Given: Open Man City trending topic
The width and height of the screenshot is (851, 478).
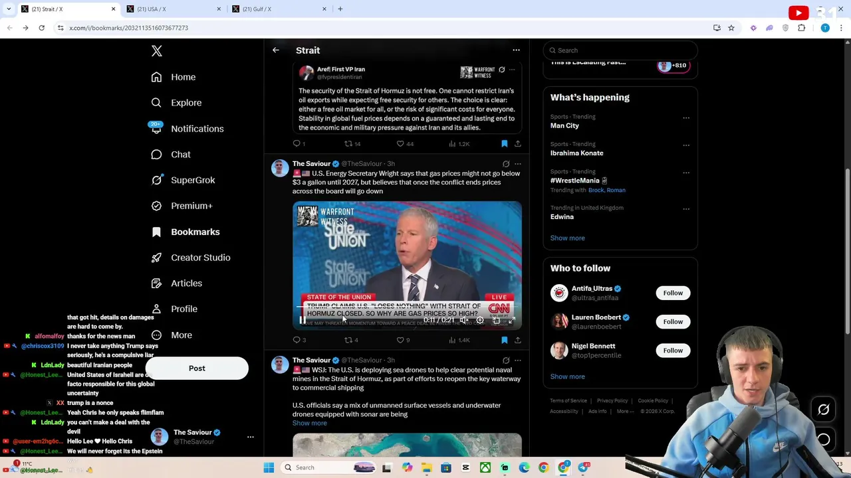Looking at the screenshot, I should 564,125.
